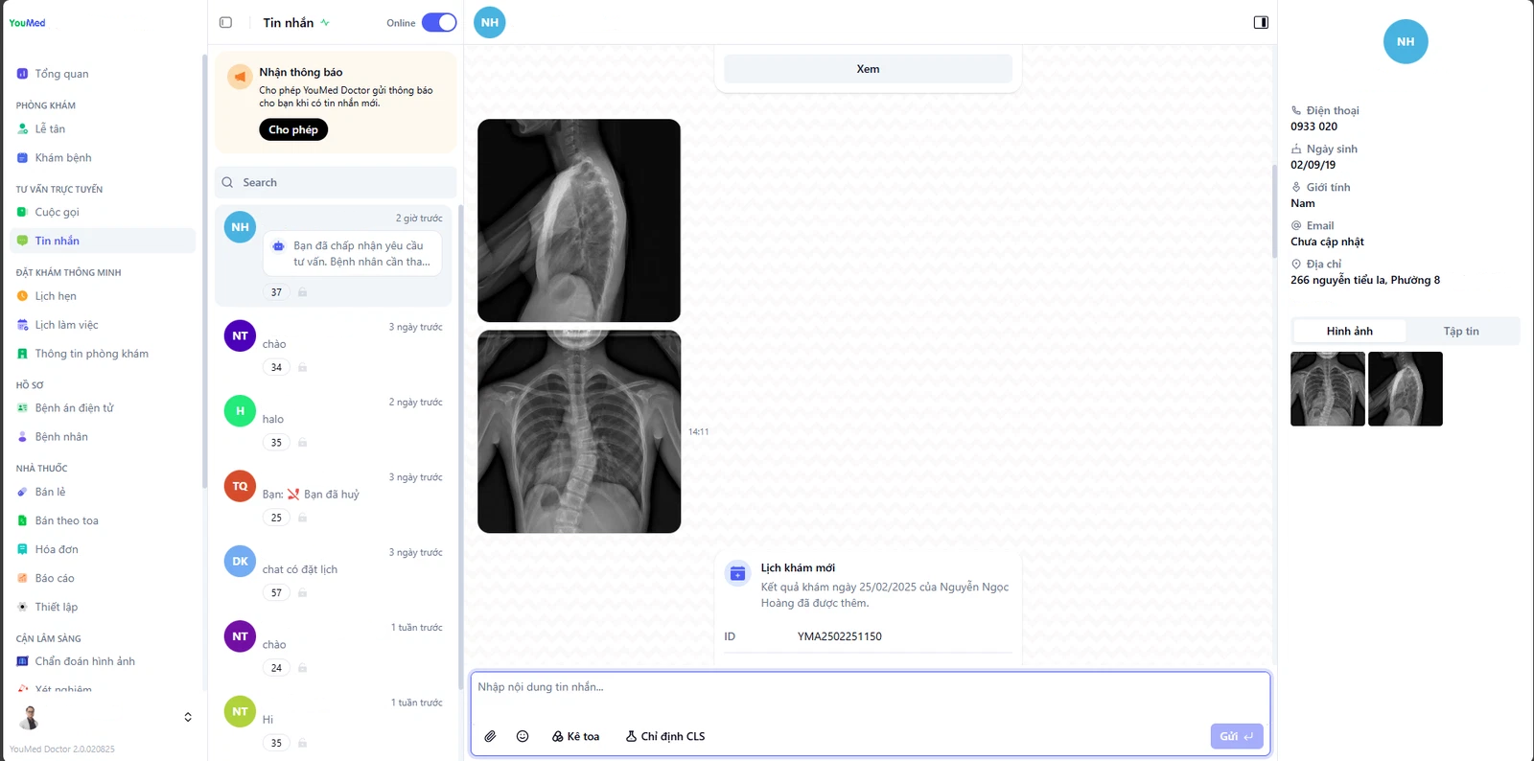This screenshot has height=761, width=1534.
Task: Click the Bệnh án điện tử icon
Action: click(23, 408)
